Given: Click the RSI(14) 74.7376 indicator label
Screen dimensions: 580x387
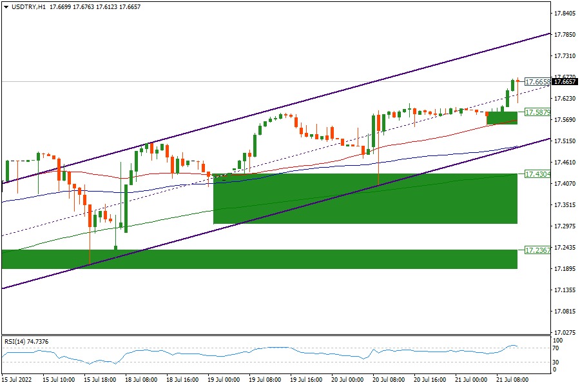Looking at the screenshot, I should (26, 341).
